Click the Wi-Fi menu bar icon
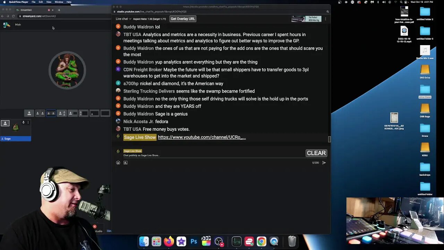The width and height of the screenshot is (444, 250). click(395, 2)
